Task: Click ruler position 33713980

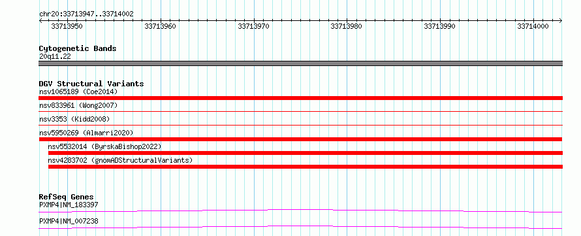Action: [x=347, y=26]
